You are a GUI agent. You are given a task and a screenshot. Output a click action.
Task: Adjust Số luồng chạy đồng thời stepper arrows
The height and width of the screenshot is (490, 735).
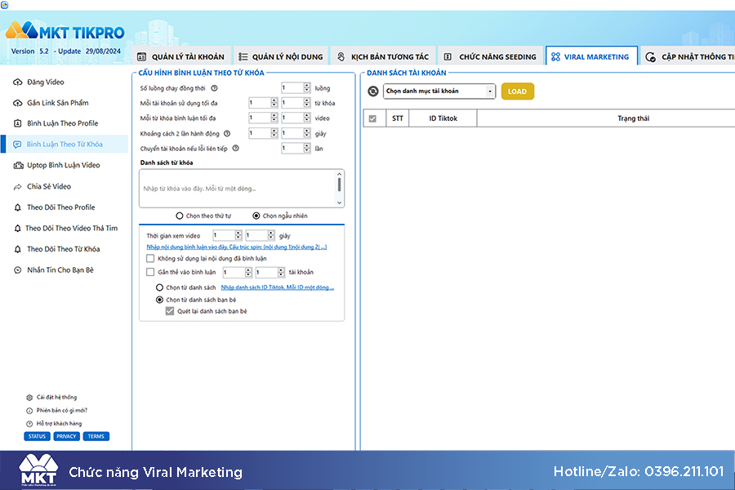point(307,87)
